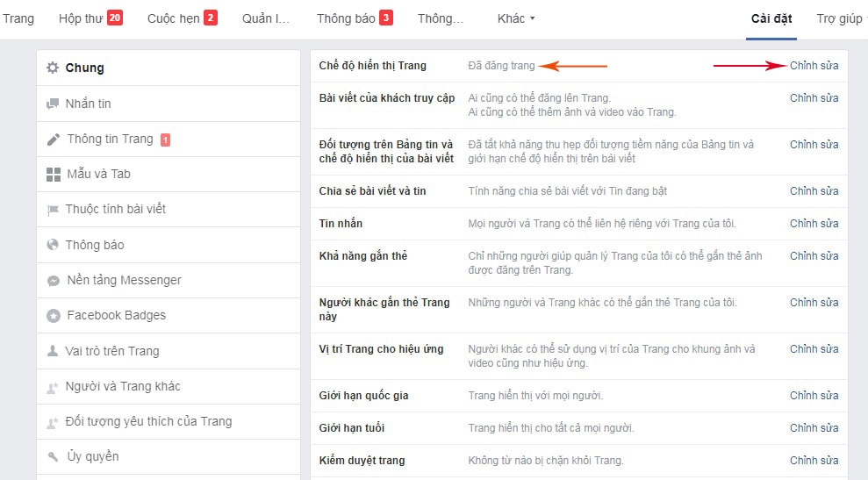868x480 pixels.
Task: Click the Chế độ hiển thị Trang label
Action: click(x=372, y=65)
